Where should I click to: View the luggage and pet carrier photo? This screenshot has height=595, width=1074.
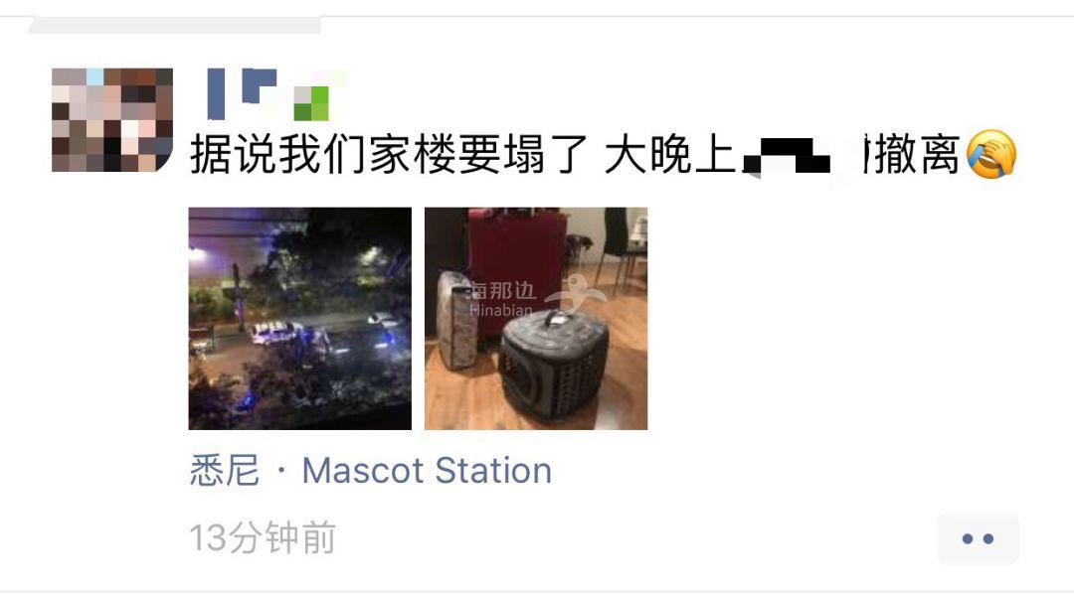point(536,319)
